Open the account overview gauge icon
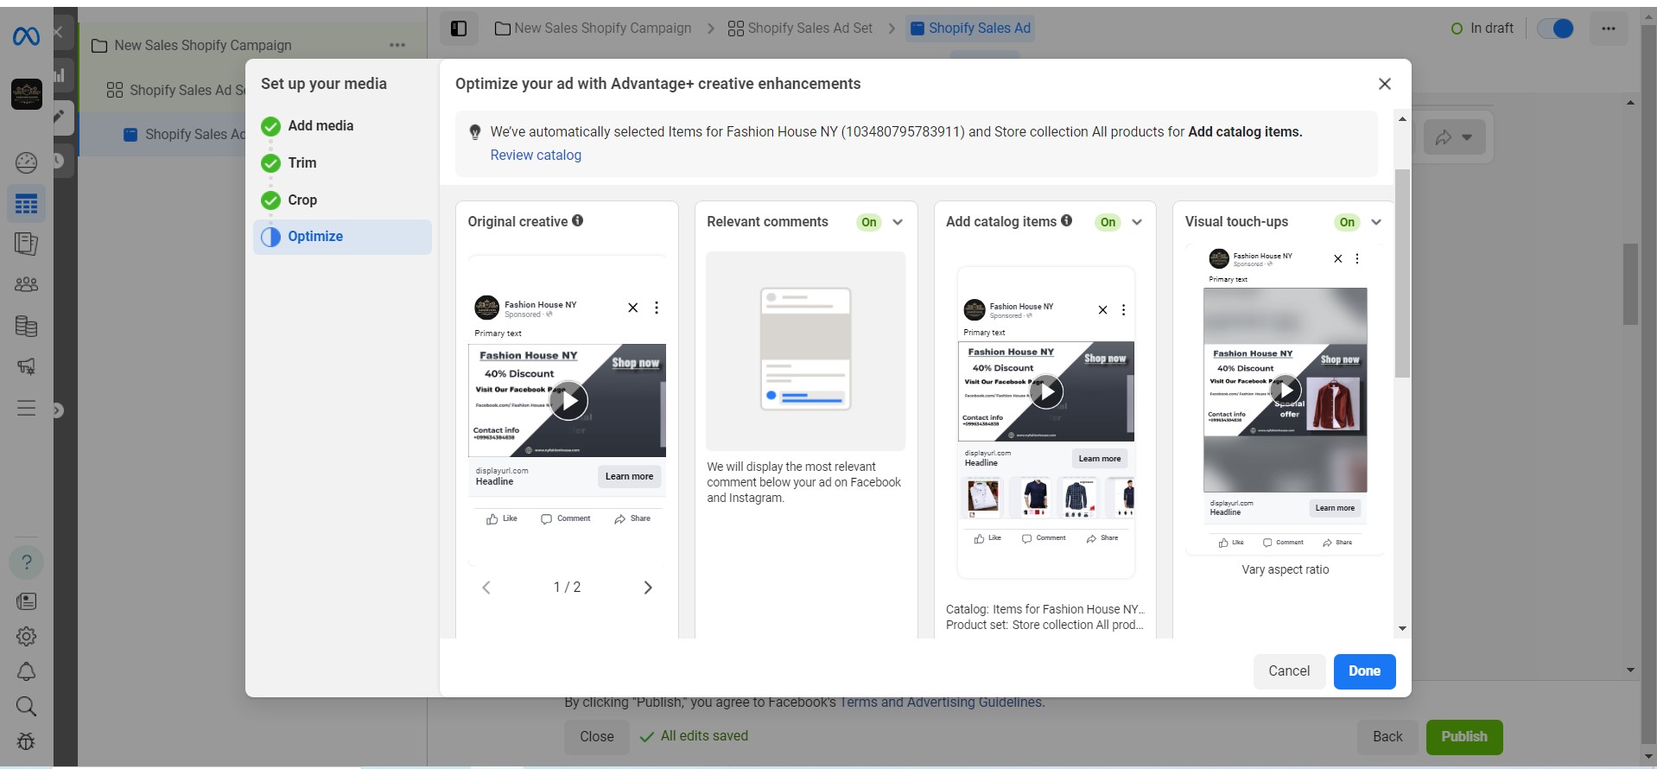The height and width of the screenshot is (769, 1657). click(27, 162)
